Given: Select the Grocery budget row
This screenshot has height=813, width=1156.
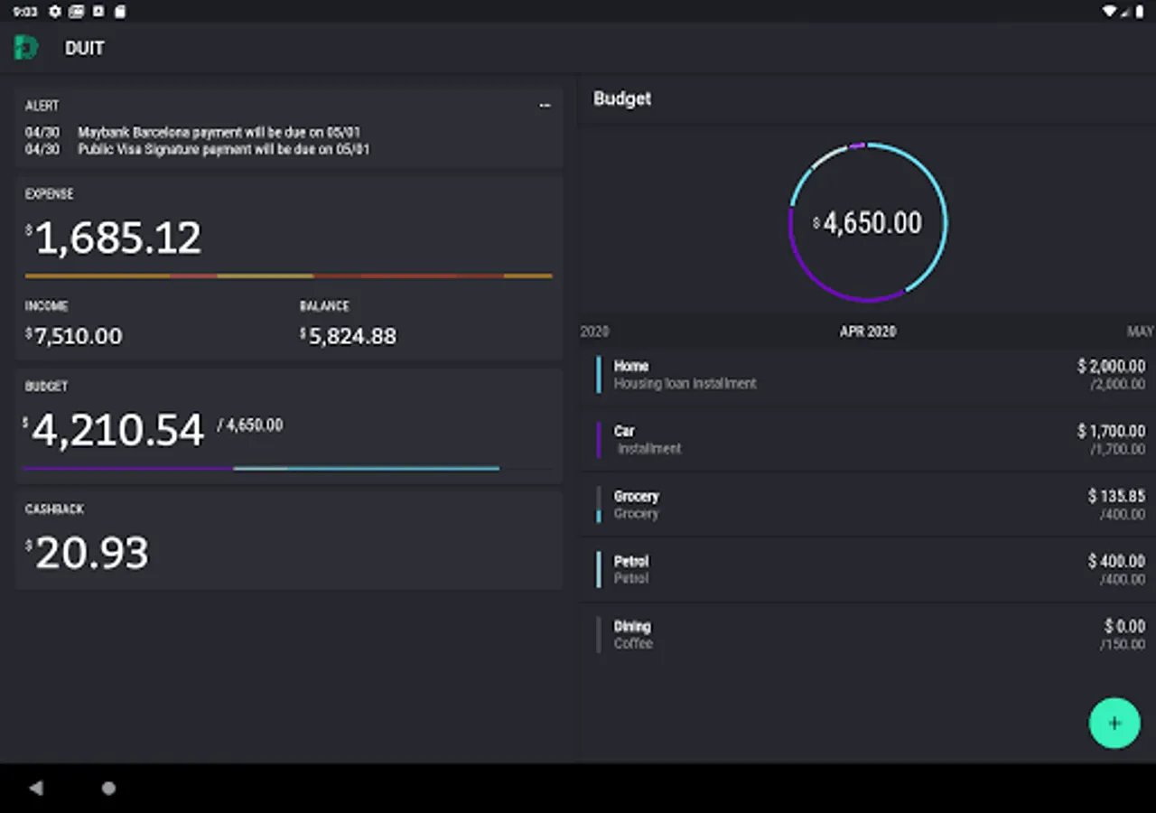Looking at the screenshot, I should 867,505.
